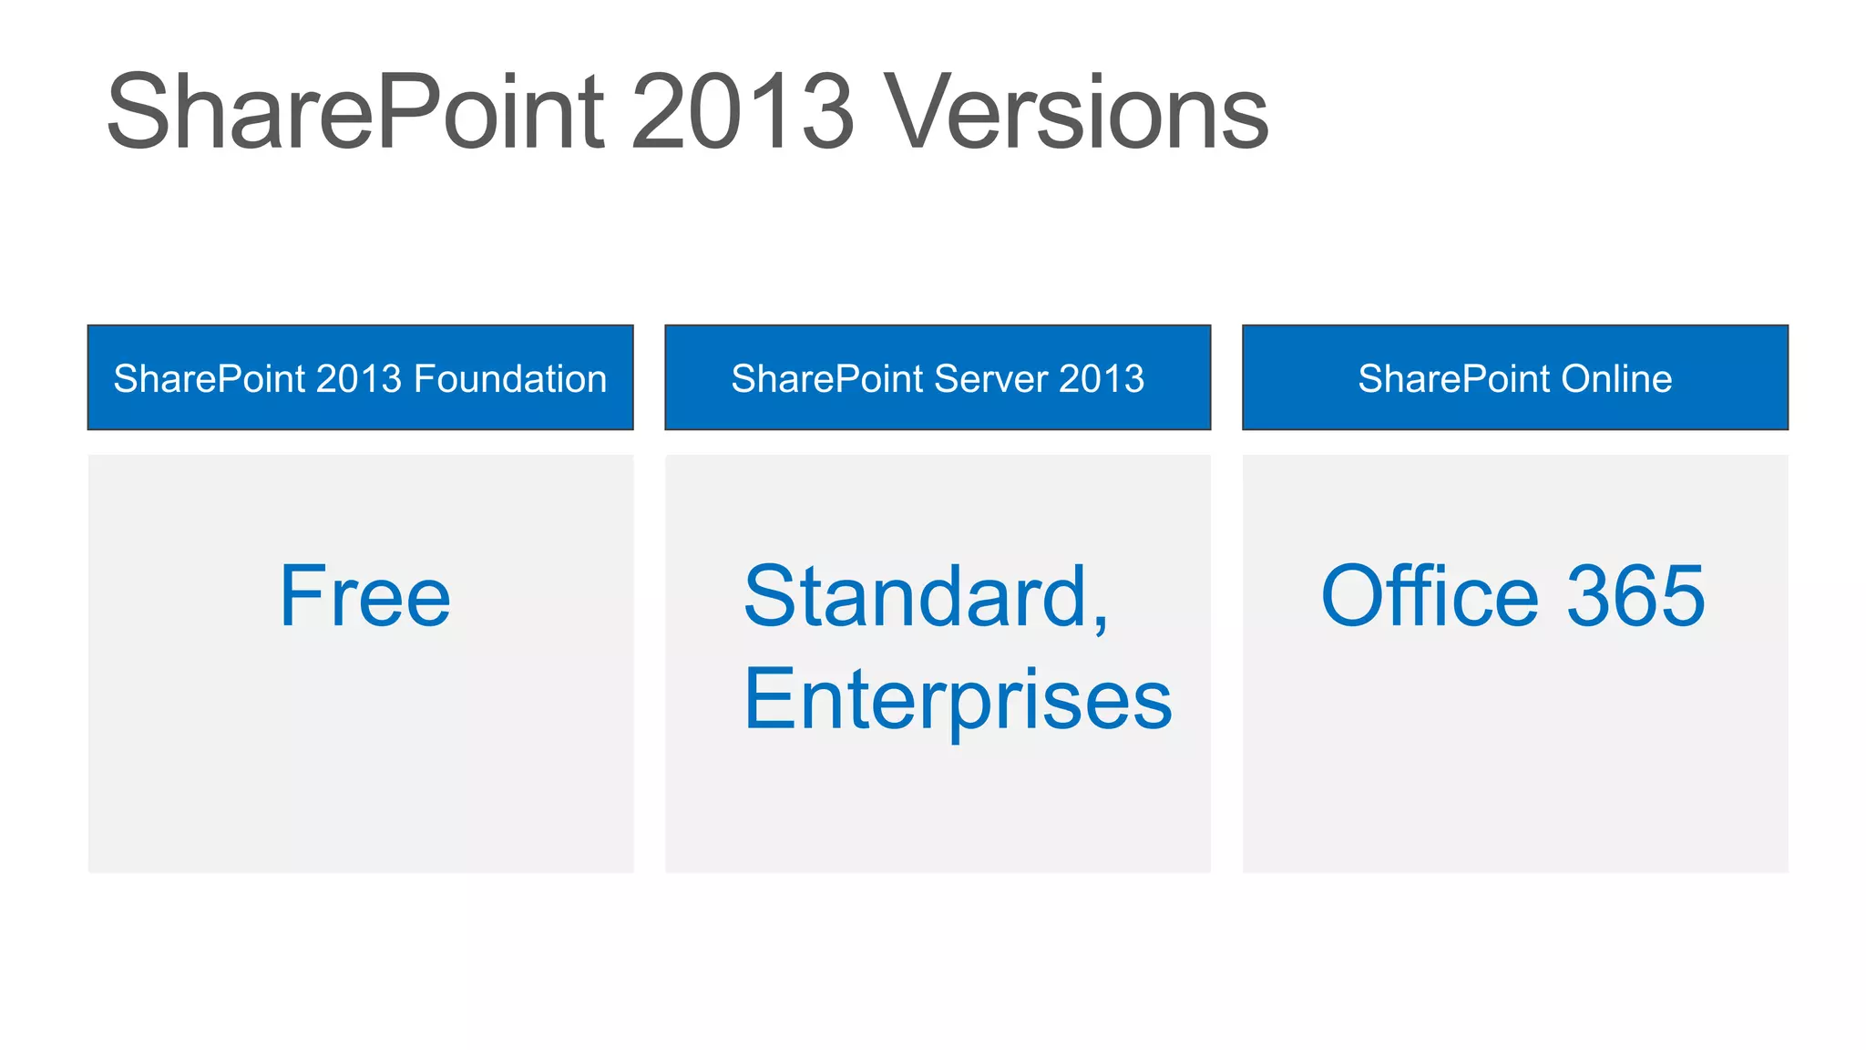Viewport: 1866px width, 1050px height.
Task: Click the "Standard," text line
Action: click(x=926, y=597)
